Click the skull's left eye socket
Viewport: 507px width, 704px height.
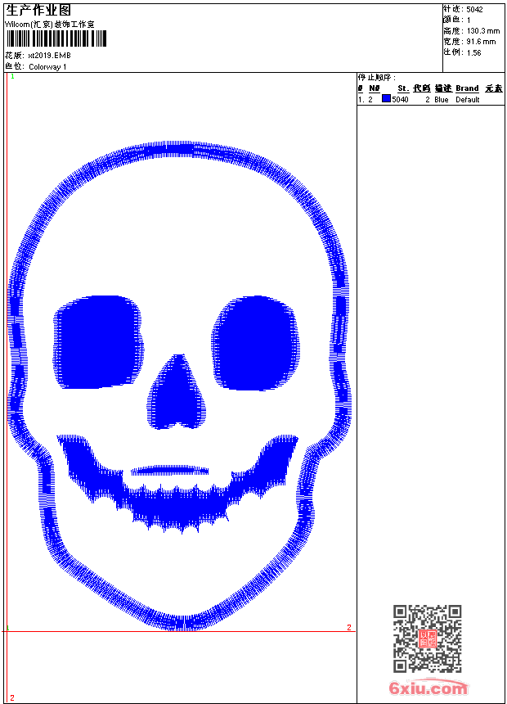(98, 342)
